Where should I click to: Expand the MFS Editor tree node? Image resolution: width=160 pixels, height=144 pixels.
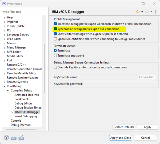click(4, 52)
